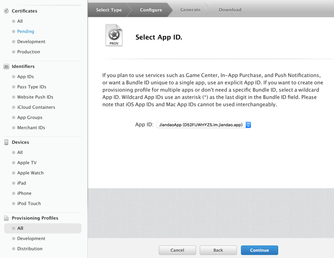Click the Provisioning Profiles document icon
The image size is (334, 258).
(x=6, y=218)
